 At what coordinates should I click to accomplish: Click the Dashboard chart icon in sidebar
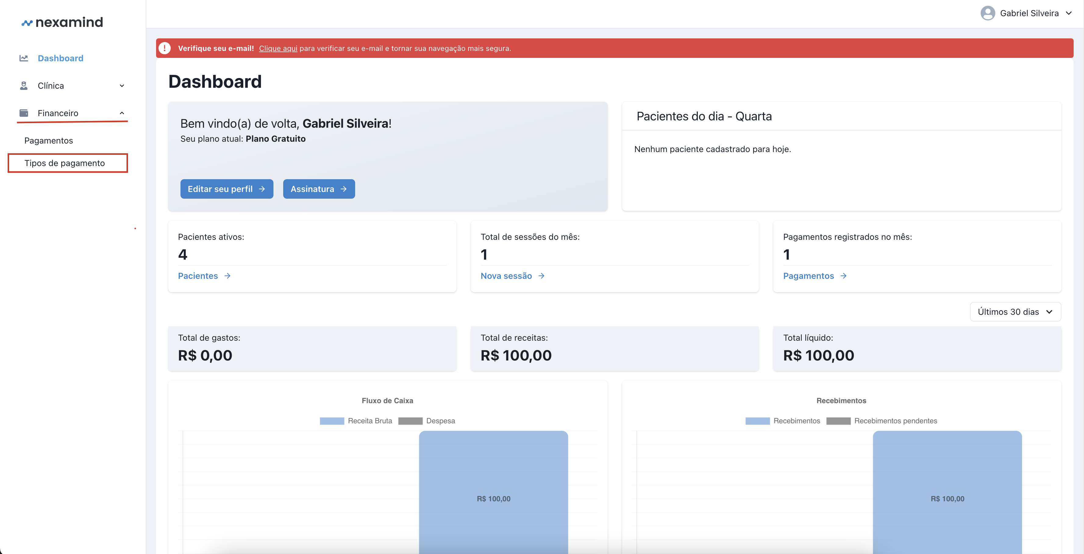(23, 58)
